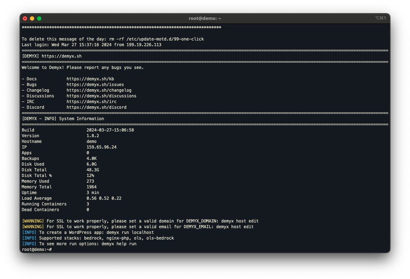The image size is (410, 279).
Task: Click the Build value 2024-03-27-15:06:58
Action: pyautogui.click(x=110, y=130)
